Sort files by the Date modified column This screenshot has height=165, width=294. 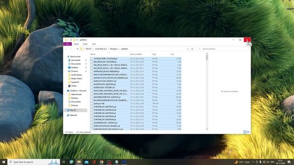click(x=141, y=54)
